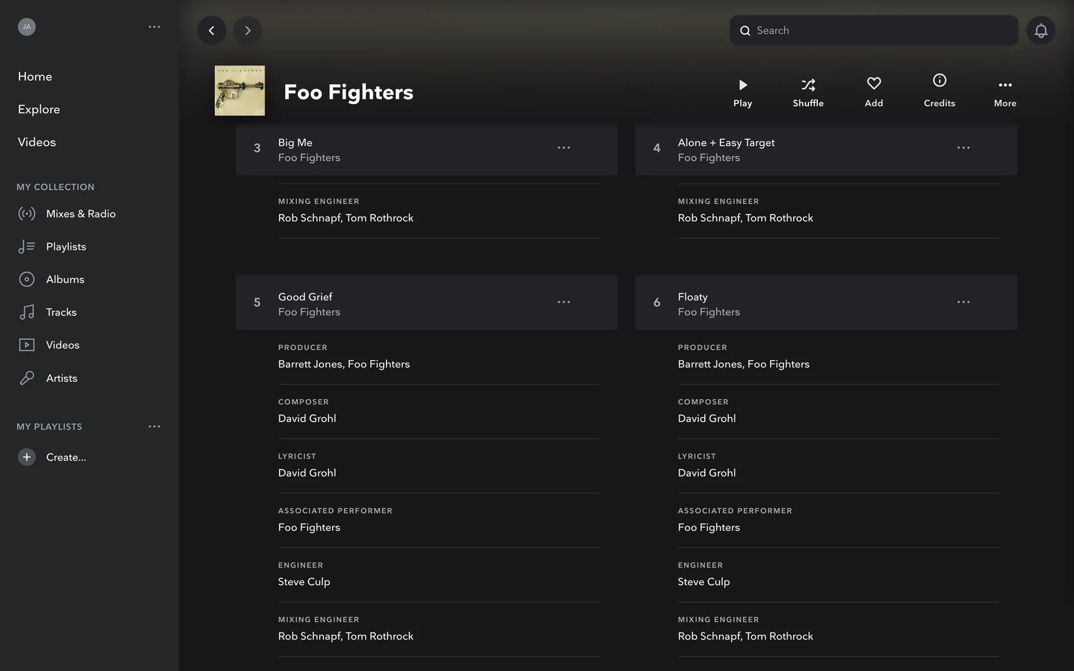Click the Search field
This screenshot has width=1074, height=671.
(x=873, y=30)
